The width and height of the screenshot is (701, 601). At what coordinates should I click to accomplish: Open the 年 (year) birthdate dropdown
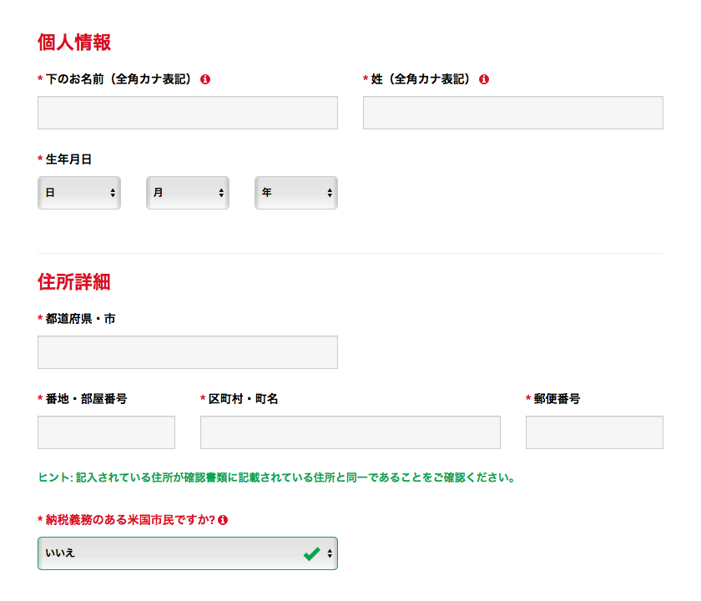coord(296,193)
